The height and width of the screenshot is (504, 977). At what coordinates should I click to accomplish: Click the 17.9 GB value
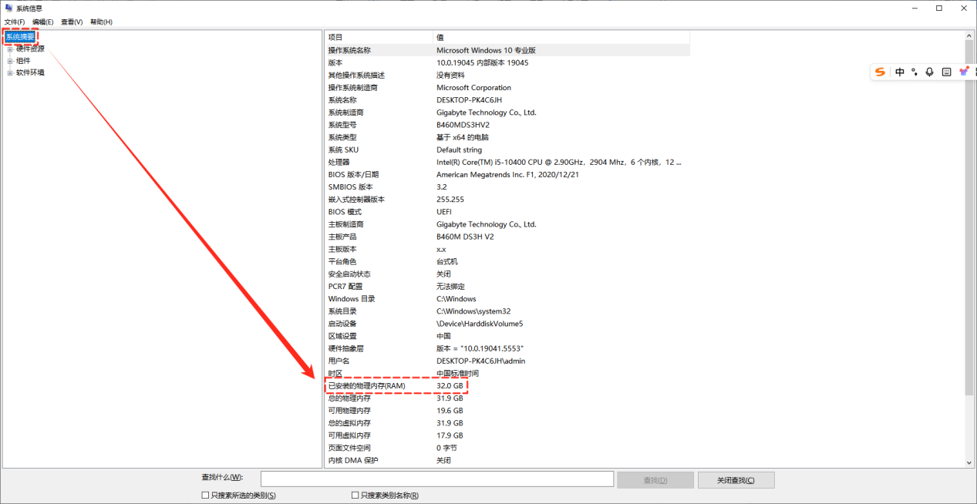[450, 435]
